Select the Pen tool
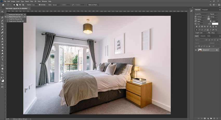The width and height of the screenshot is (221, 120). 2,56
